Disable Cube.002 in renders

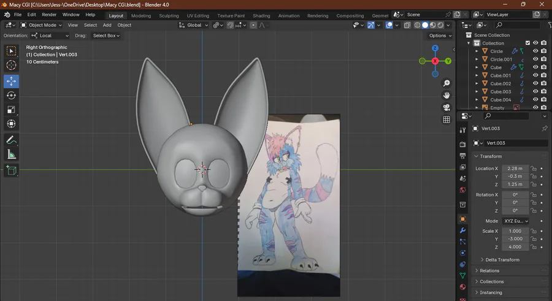544,83
